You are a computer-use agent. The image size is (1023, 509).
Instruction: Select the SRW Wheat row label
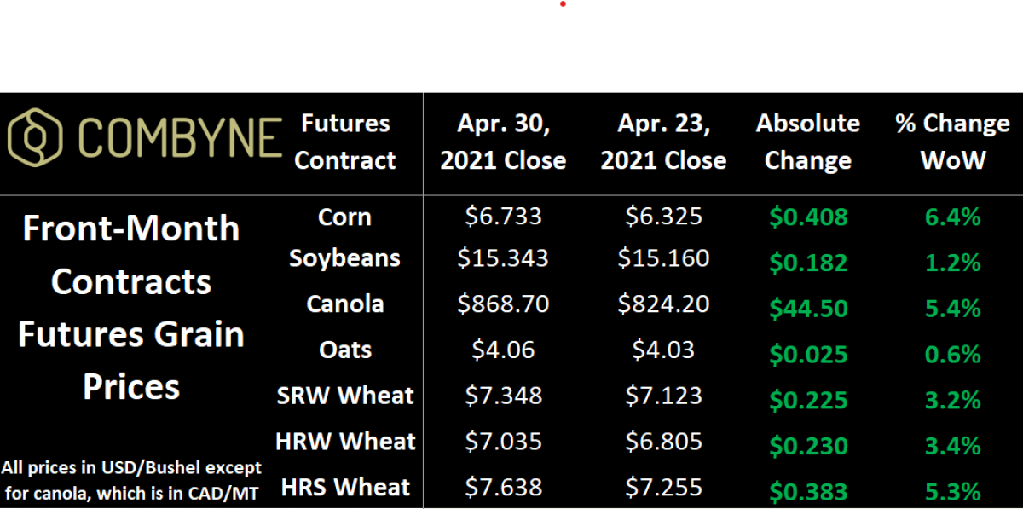(345, 396)
